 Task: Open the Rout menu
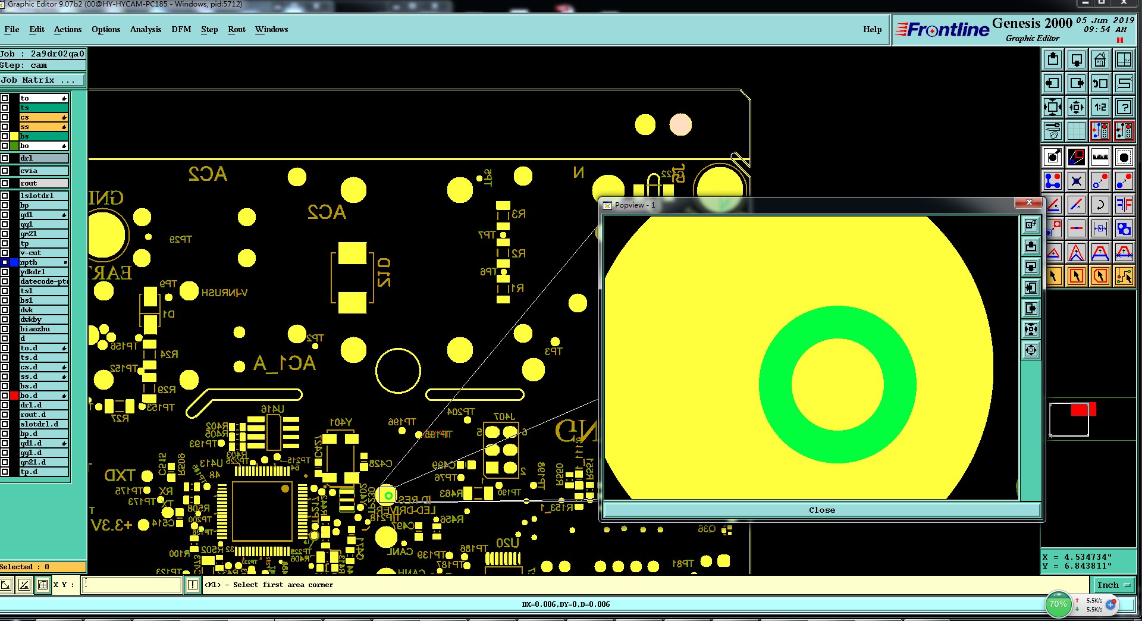tap(237, 29)
